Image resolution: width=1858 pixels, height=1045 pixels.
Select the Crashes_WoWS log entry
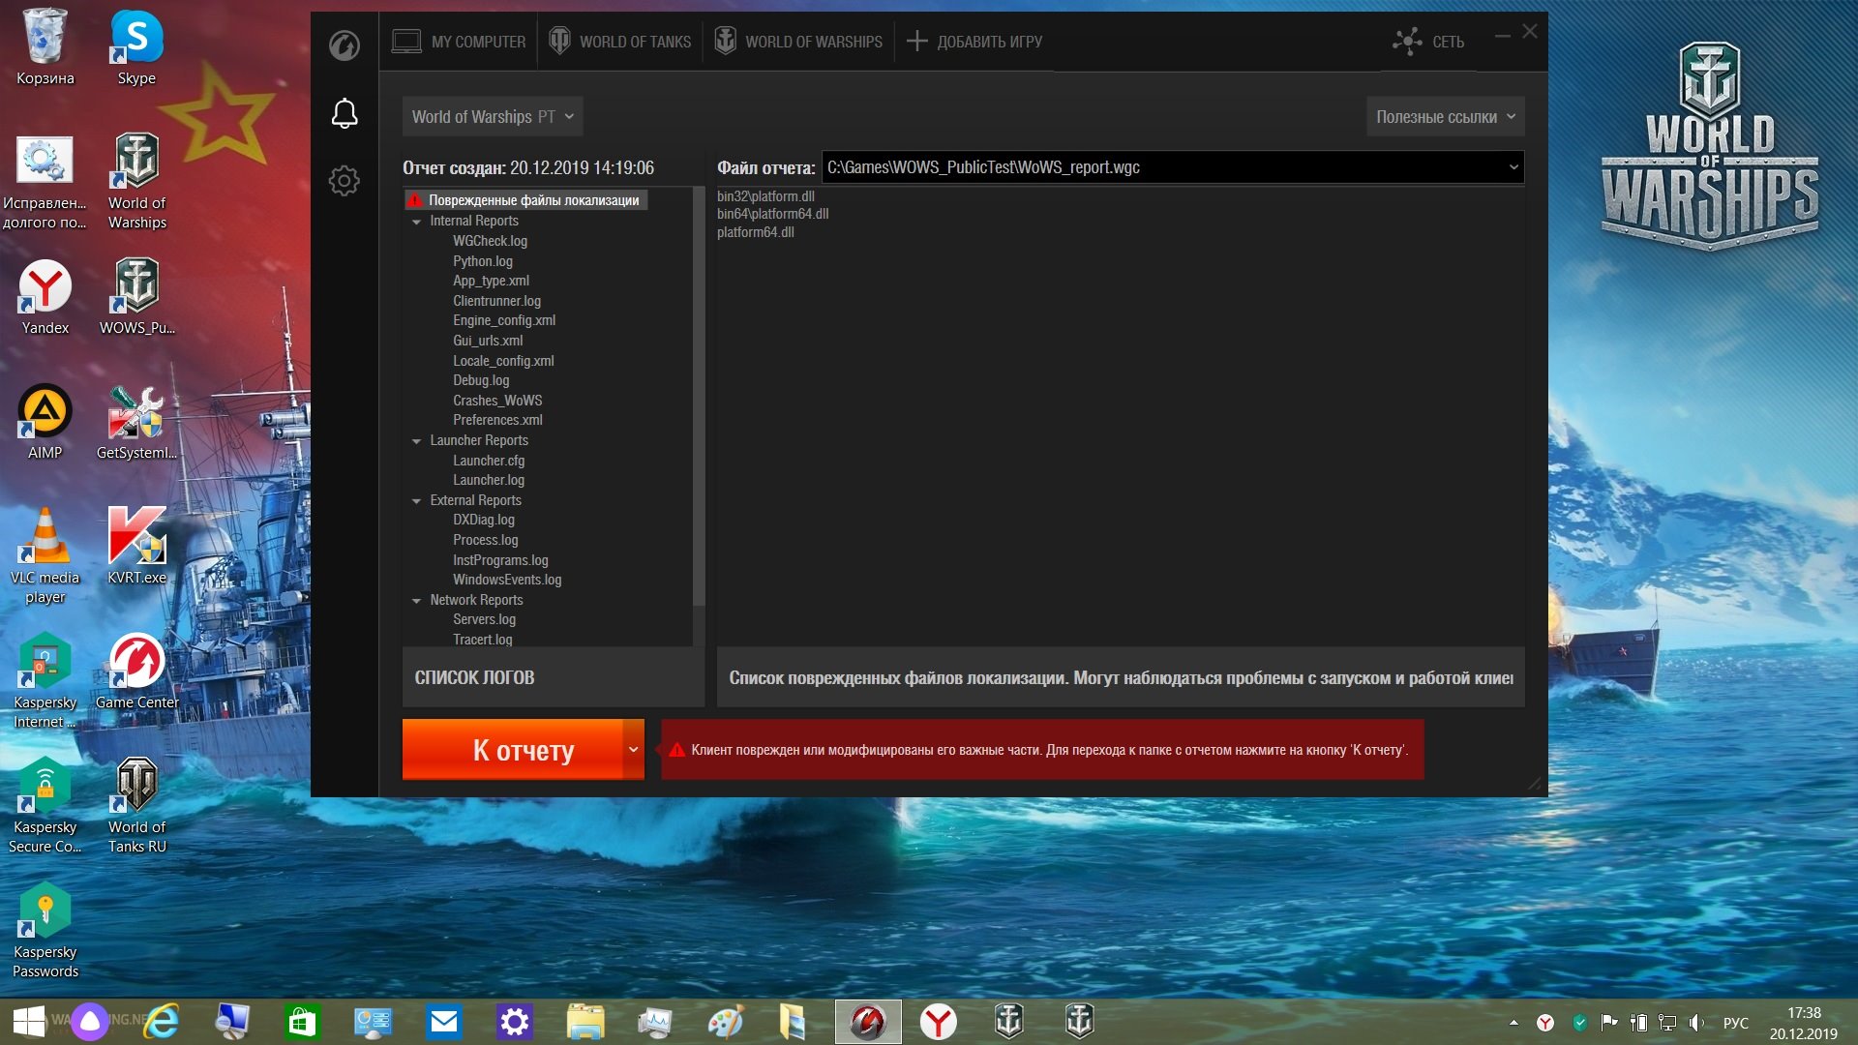[497, 400]
